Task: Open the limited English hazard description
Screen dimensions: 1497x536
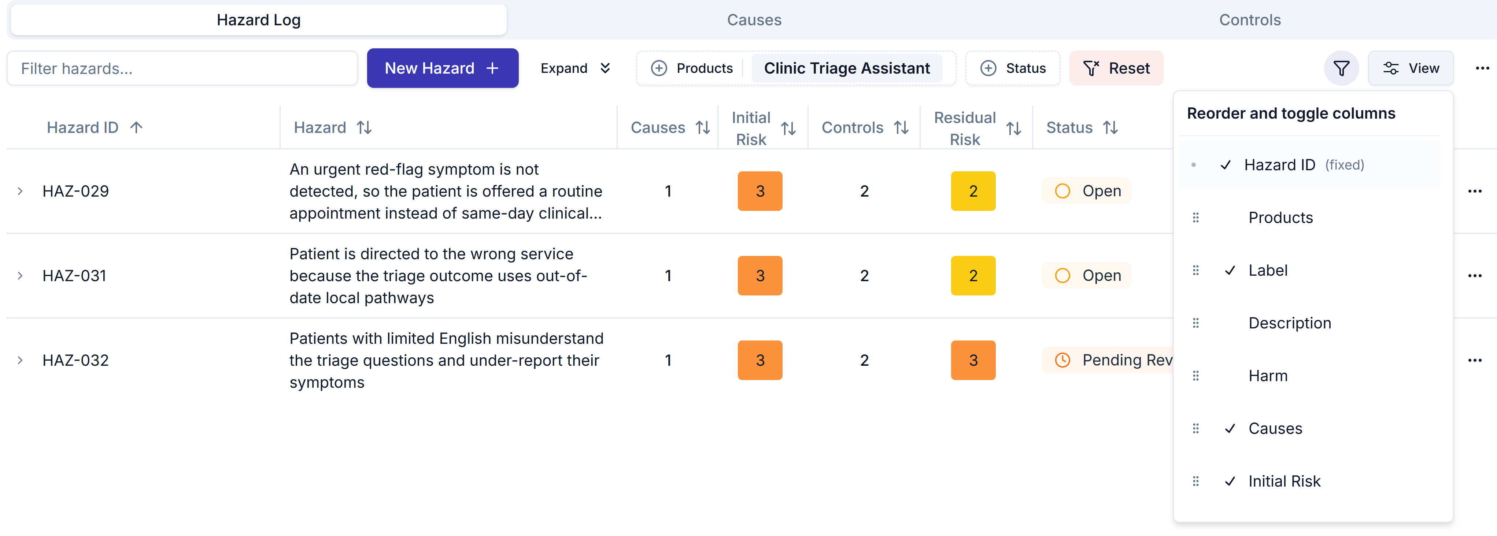Action: click(x=446, y=361)
